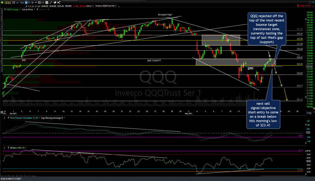Click the text annotation tool icon
The height and width of the screenshot is (181, 315).
40,2
